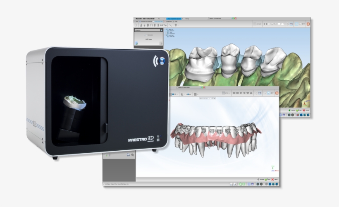Click the highlighted view icon in front toolbar
The image size is (339, 207).
(x=269, y=93)
